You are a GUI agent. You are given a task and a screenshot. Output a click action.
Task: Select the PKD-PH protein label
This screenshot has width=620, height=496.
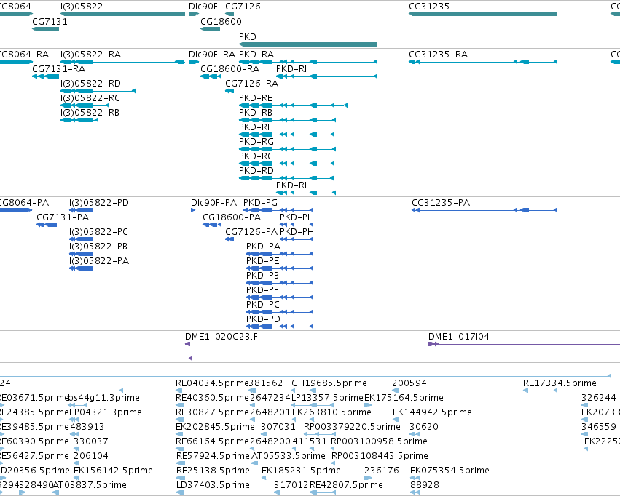click(x=297, y=231)
